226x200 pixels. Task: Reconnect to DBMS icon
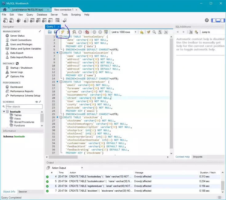coord(65,20)
